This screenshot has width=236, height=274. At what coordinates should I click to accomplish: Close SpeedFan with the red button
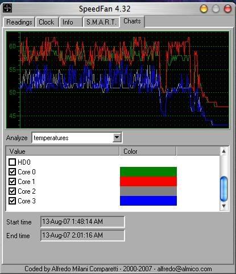(227, 9)
